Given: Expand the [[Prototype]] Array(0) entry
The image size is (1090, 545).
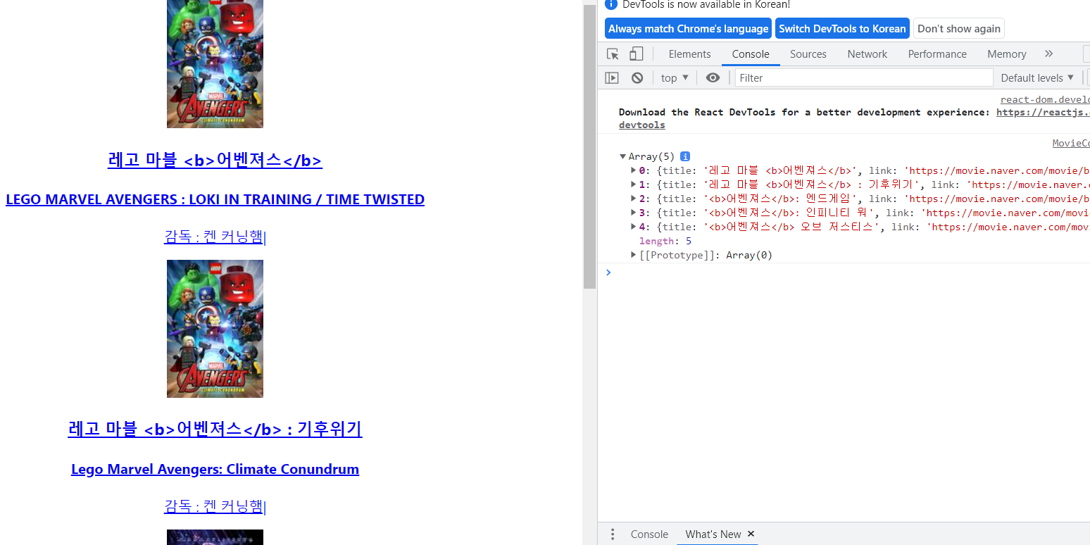Looking at the screenshot, I should pos(633,255).
